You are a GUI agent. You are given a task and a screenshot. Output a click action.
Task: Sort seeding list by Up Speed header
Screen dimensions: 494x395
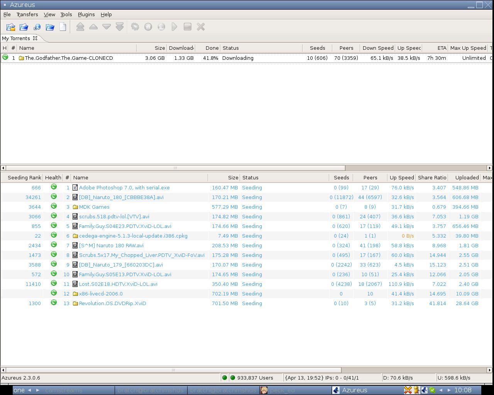[402, 177]
